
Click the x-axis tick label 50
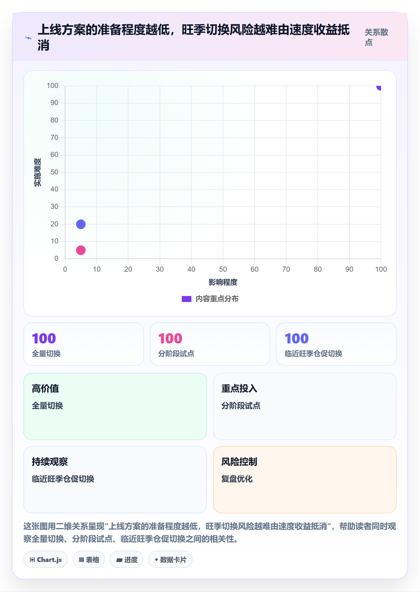(223, 269)
